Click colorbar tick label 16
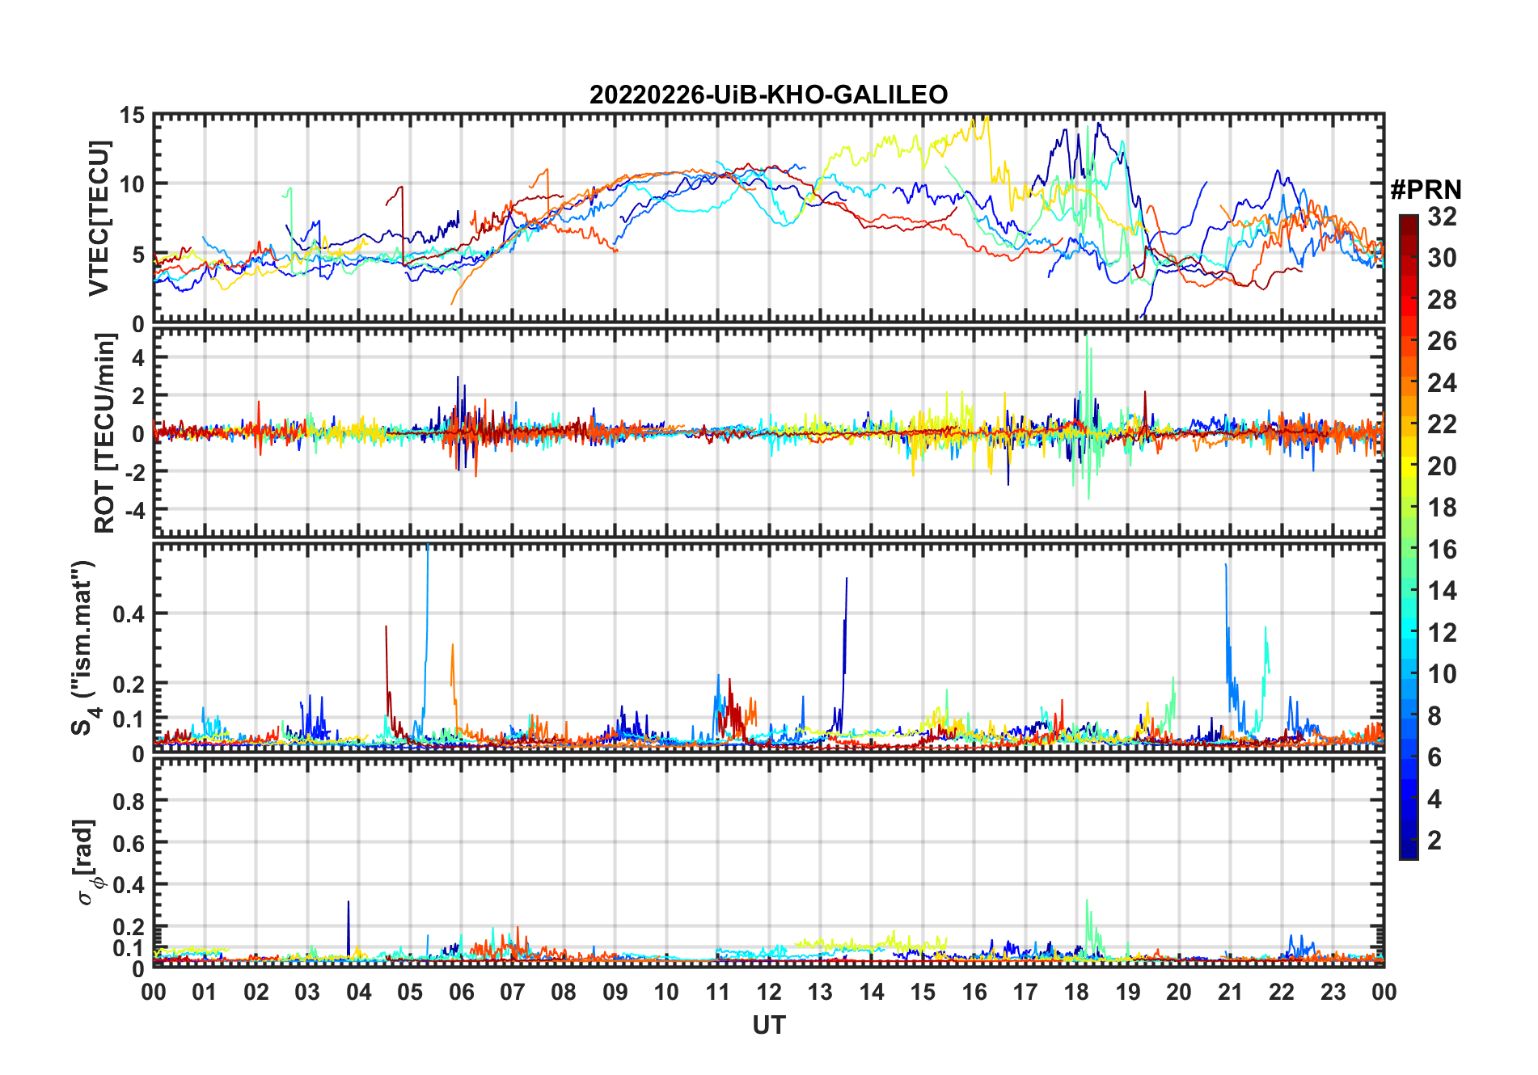This screenshot has width=1538, height=1075. coord(1442,550)
